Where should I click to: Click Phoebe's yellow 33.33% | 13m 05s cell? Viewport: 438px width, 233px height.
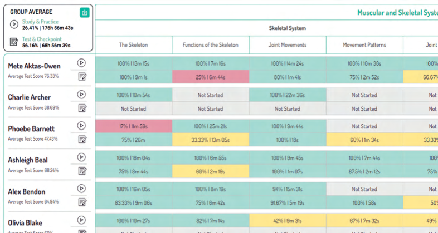tap(211, 140)
